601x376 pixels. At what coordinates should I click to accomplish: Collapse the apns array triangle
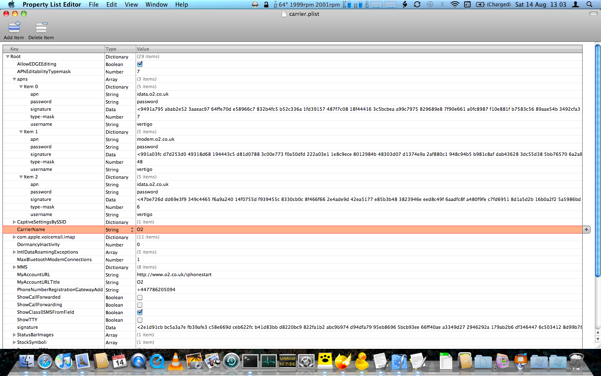14,79
